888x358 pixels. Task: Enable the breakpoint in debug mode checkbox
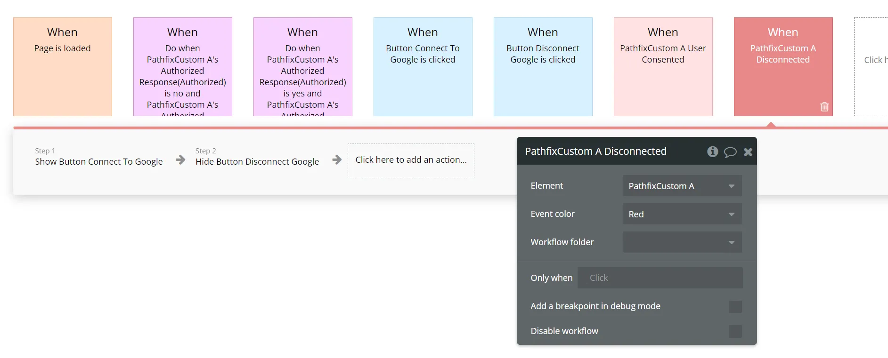(735, 307)
